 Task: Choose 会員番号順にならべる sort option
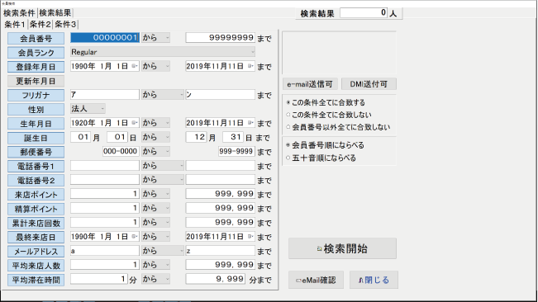point(326,145)
